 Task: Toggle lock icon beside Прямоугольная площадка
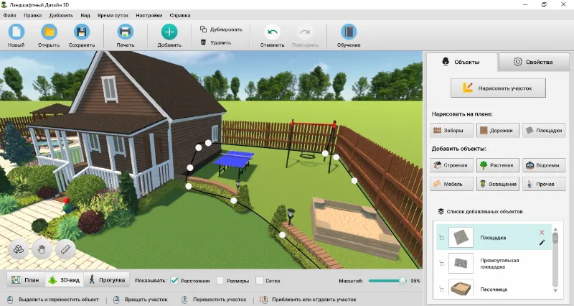[x=441, y=263]
